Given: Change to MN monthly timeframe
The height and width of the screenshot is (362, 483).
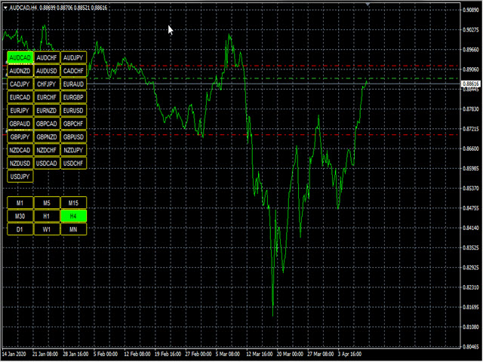Looking at the screenshot, I should 74,229.
